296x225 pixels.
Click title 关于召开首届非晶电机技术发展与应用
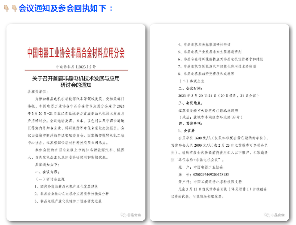pos(76,78)
